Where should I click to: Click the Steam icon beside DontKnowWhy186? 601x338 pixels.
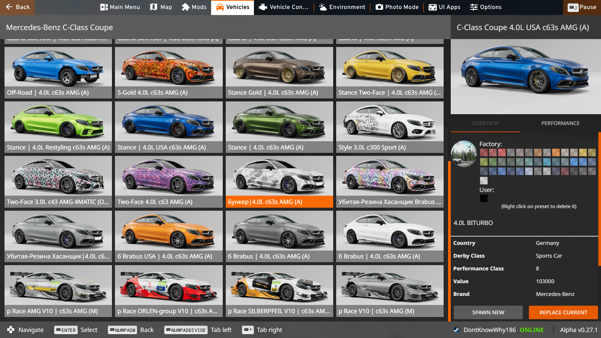click(456, 330)
